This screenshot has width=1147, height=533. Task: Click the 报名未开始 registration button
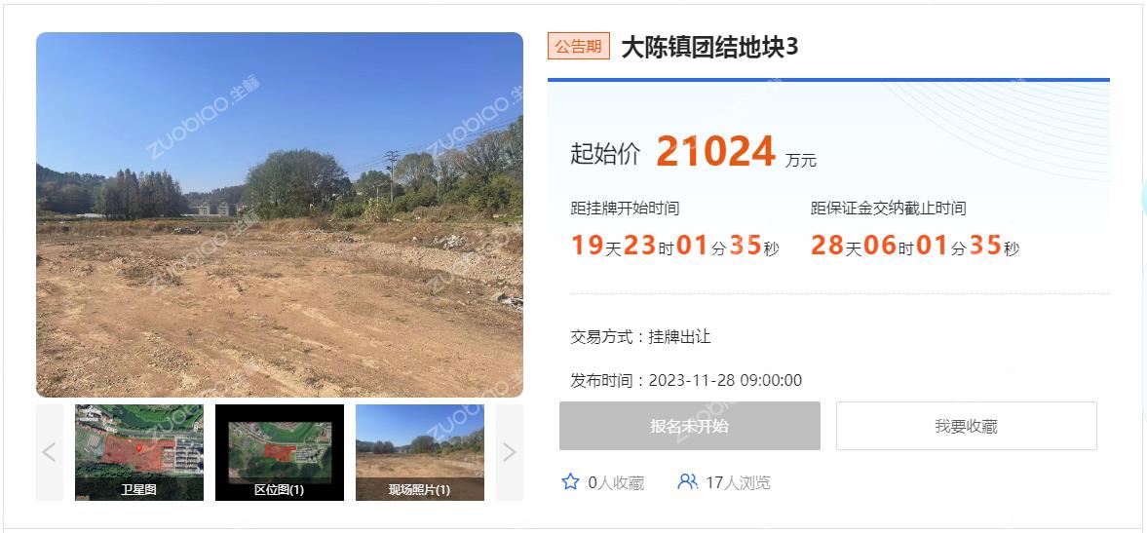point(690,426)
